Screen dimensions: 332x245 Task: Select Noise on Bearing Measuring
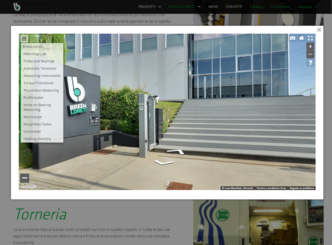(x=42, y=107)
